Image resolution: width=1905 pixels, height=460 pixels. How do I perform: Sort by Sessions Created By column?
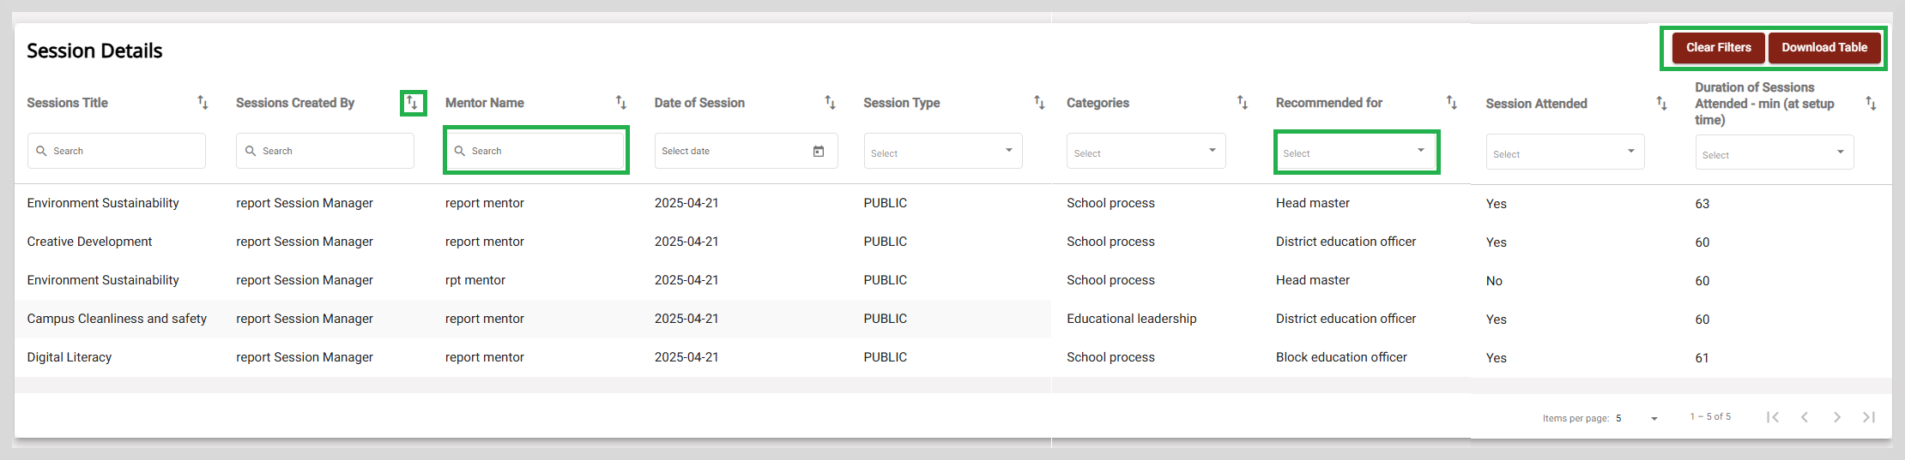point(413,103)
